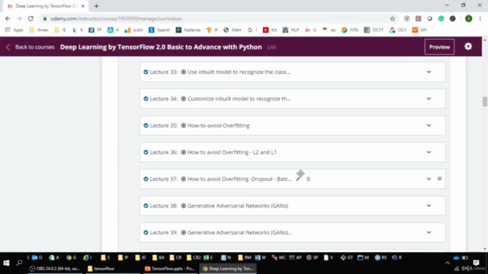Image resolution: width=488 pixels, height=274 pixels.
Task: Click the trash icon on Lecture 37
Action: (x=308, y=179)
